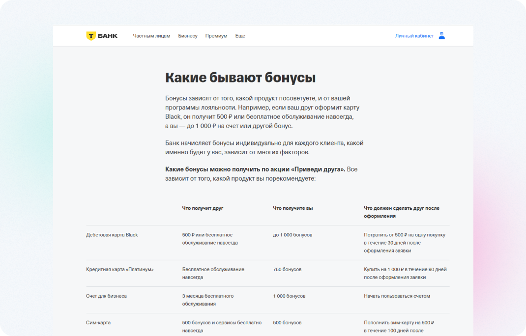
Task: Click the yellow T-Bank shield logo
Action: [x=91, y=36]
